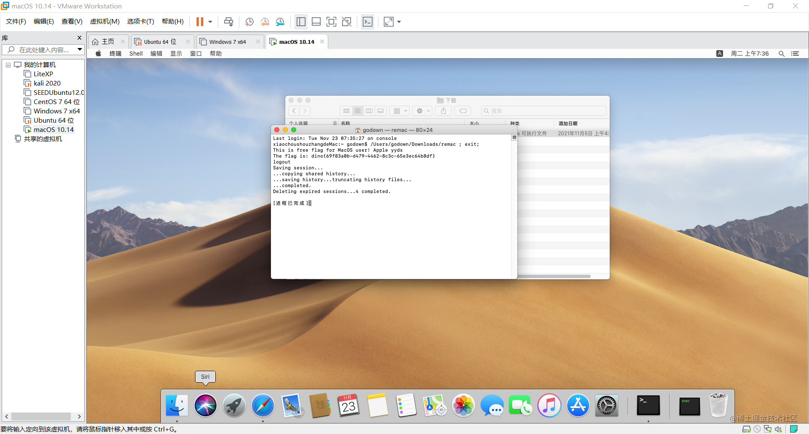
Task: Switch Finder to column view
Action: (369, 111)
